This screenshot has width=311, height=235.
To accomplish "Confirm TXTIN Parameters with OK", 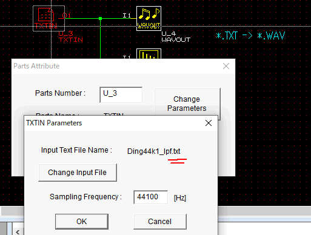I will click(82, 222).
